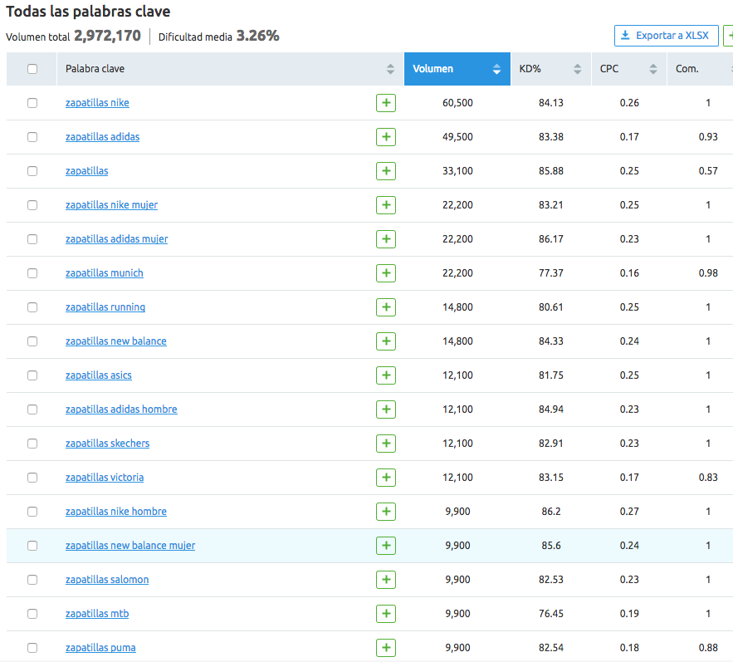
Task: Open the zapatillas new balance mujer link
Action: 130,546
